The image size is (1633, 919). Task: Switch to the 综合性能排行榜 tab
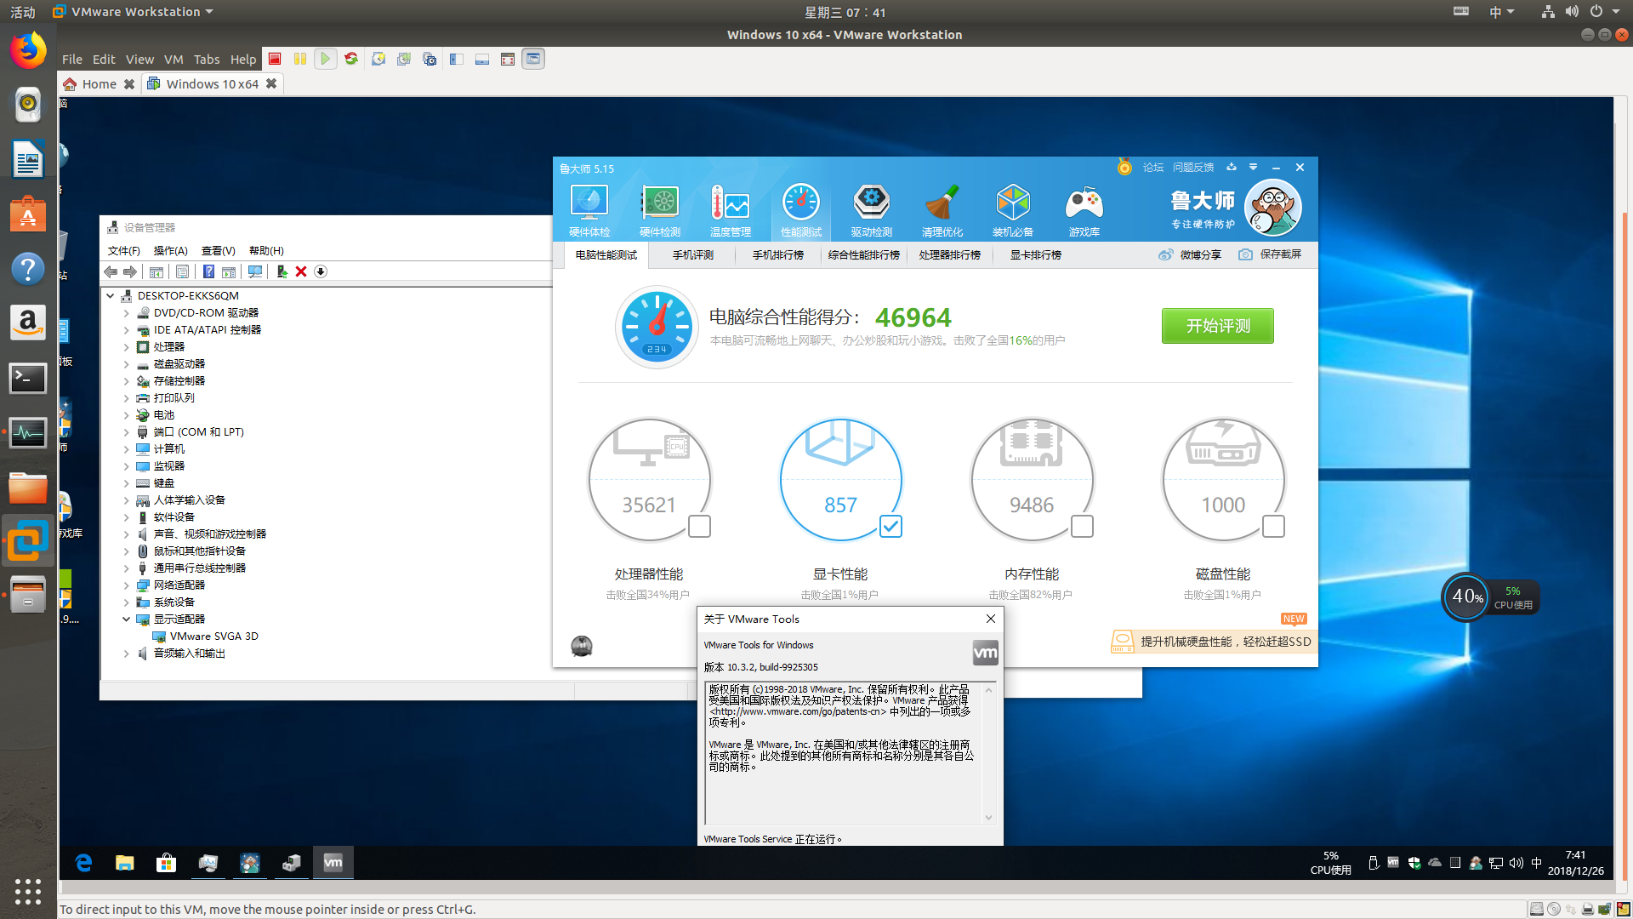864,255
